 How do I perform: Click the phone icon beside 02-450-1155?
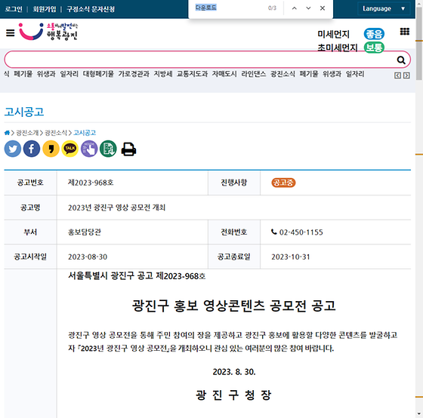[273, 232]
